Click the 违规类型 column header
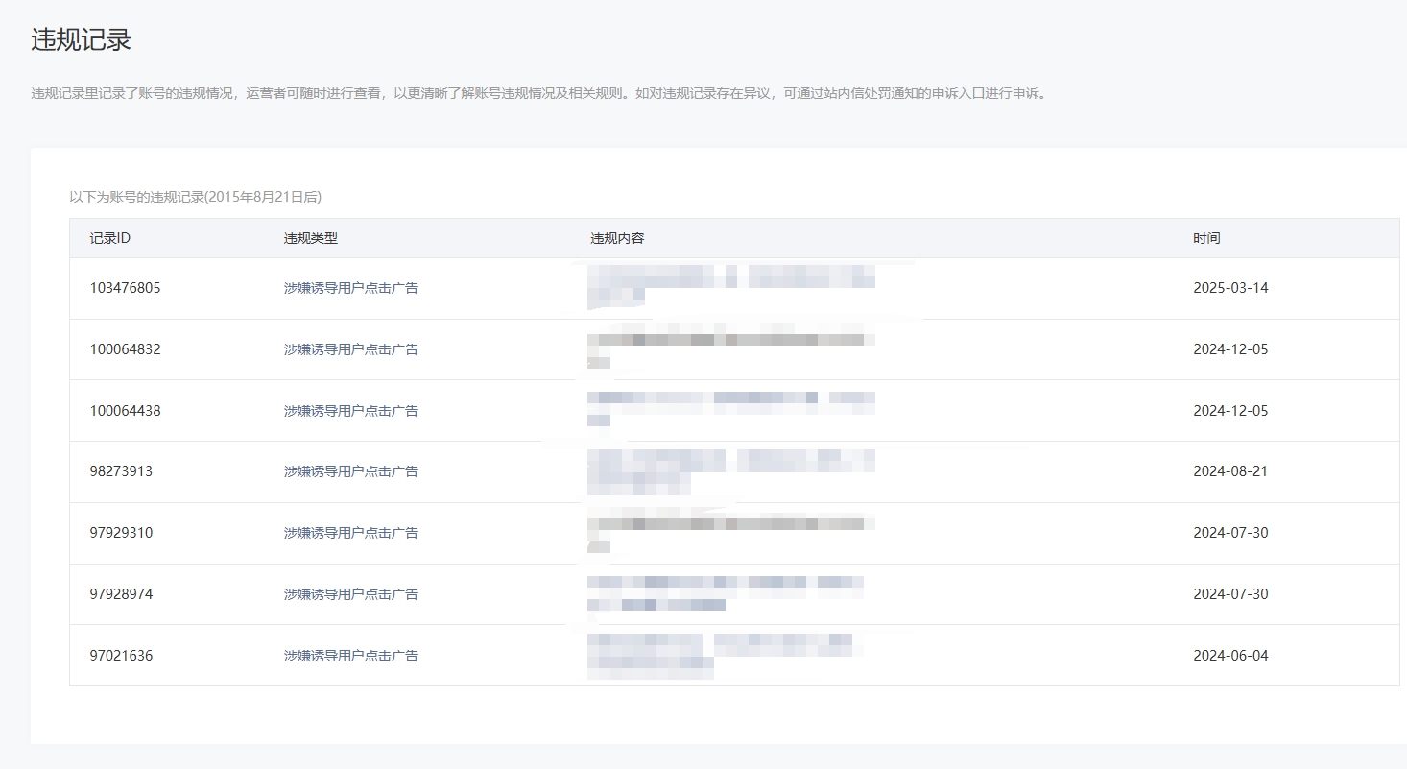Image resolution: width=1407 pixels, height=769 pixels. point(310,238)
